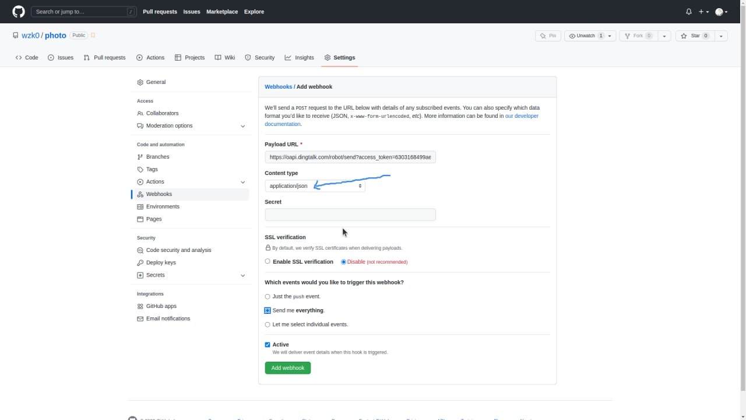
Task: Click the Secret input field
Action: pos(350,215)
